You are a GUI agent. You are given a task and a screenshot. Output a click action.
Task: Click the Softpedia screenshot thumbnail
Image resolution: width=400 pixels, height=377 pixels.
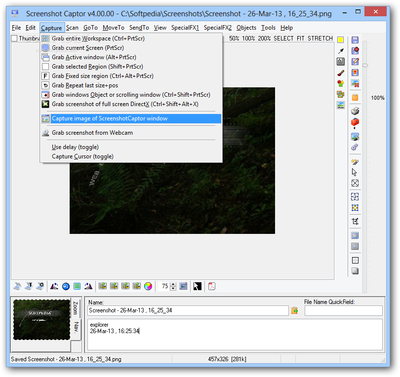click(41, 320)
